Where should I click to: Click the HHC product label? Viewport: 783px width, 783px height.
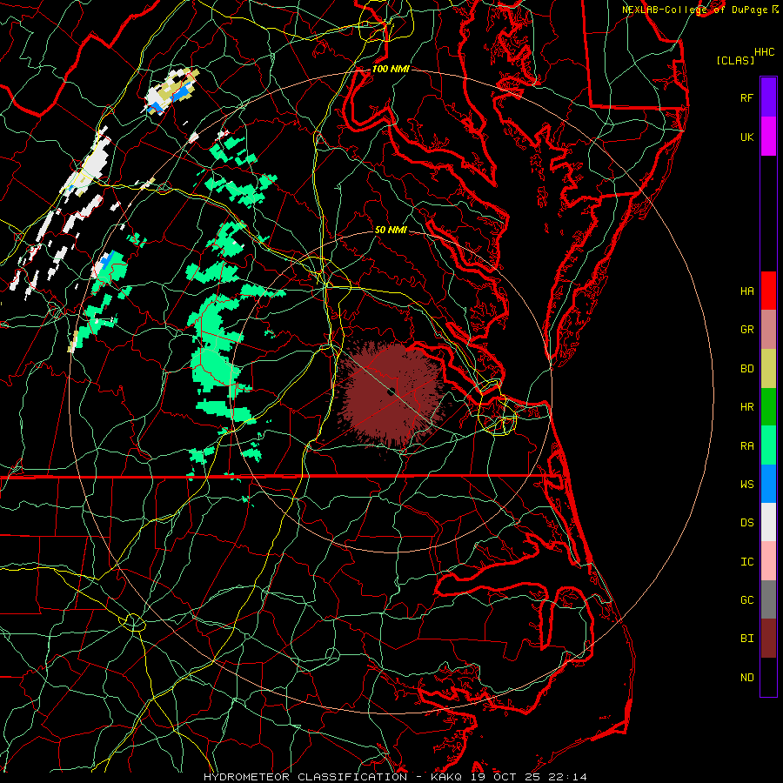coord(765,52)
